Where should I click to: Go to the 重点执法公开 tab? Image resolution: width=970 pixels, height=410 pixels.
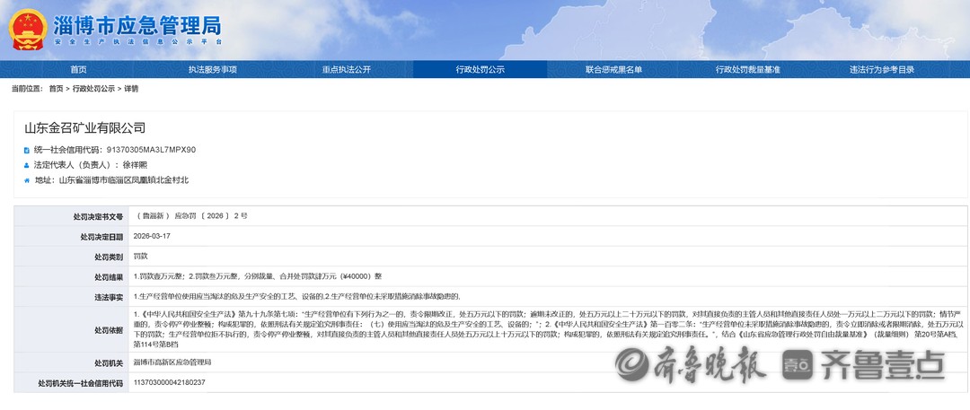tap(347, 70)
